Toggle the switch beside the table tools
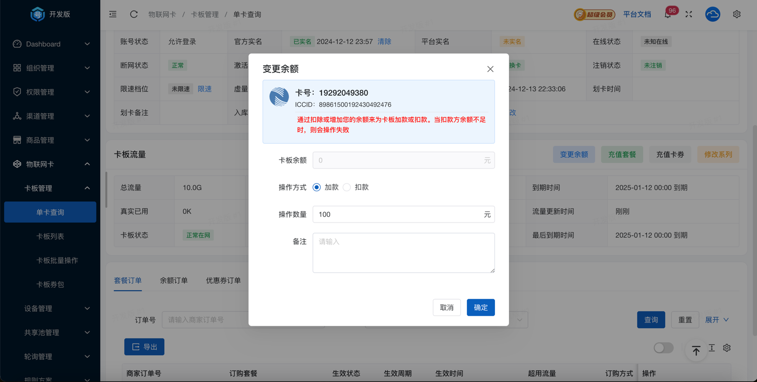 (x=663, y=348)
